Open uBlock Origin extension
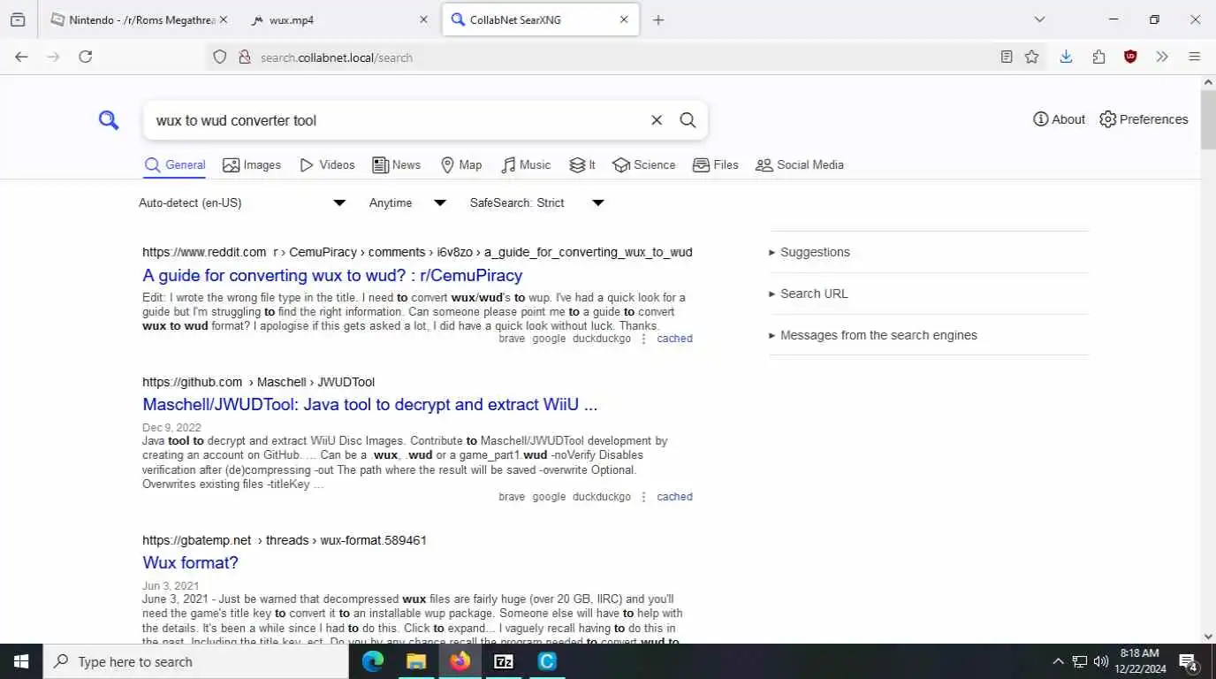Screen dimensions: 1216x679 (1130, 57)
